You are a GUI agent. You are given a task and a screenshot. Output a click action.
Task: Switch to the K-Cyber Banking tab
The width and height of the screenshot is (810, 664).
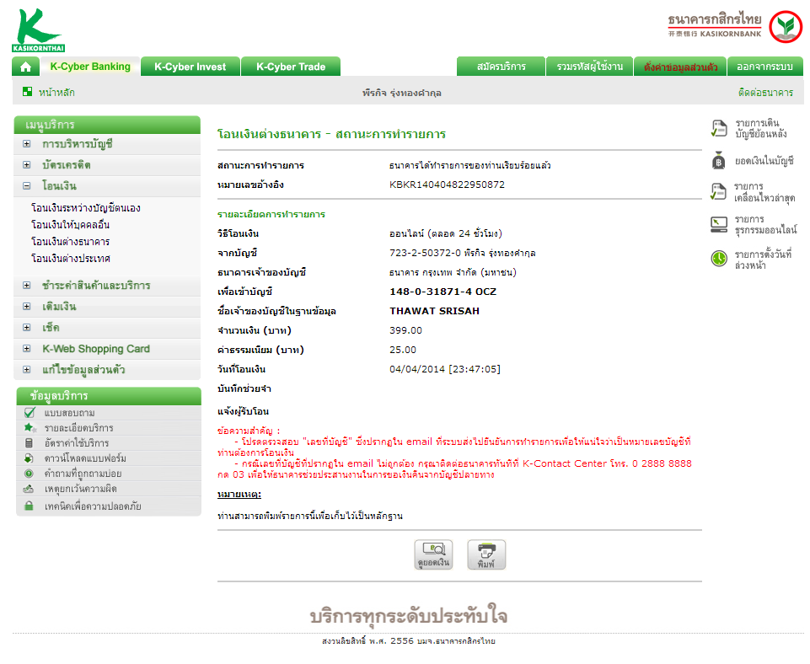pos(90,67)
